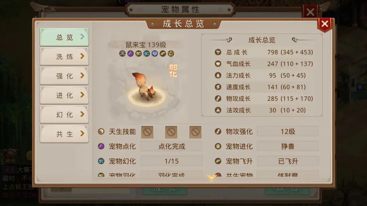Tap the second locked 天生技能 slot

171,132
